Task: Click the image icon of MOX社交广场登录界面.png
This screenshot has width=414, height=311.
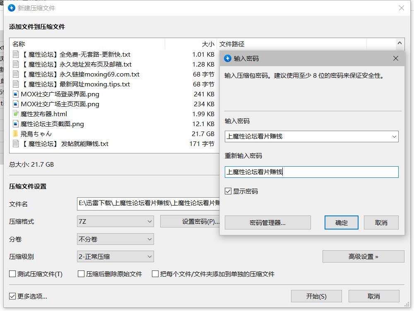Action: [x=16, y=94]
